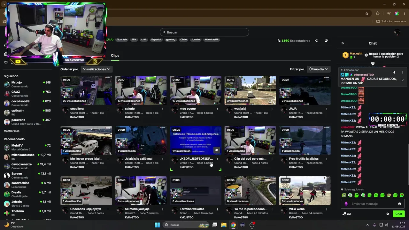Open the cocollora clip thumbnail
The height and width of the screenshot is (230, 409).
pyautogui.click(x=86, y=90)
